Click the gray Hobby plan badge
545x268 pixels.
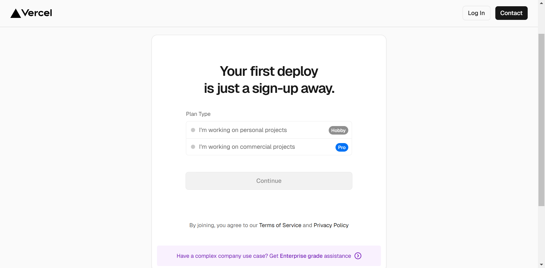[x=338, y=130]
